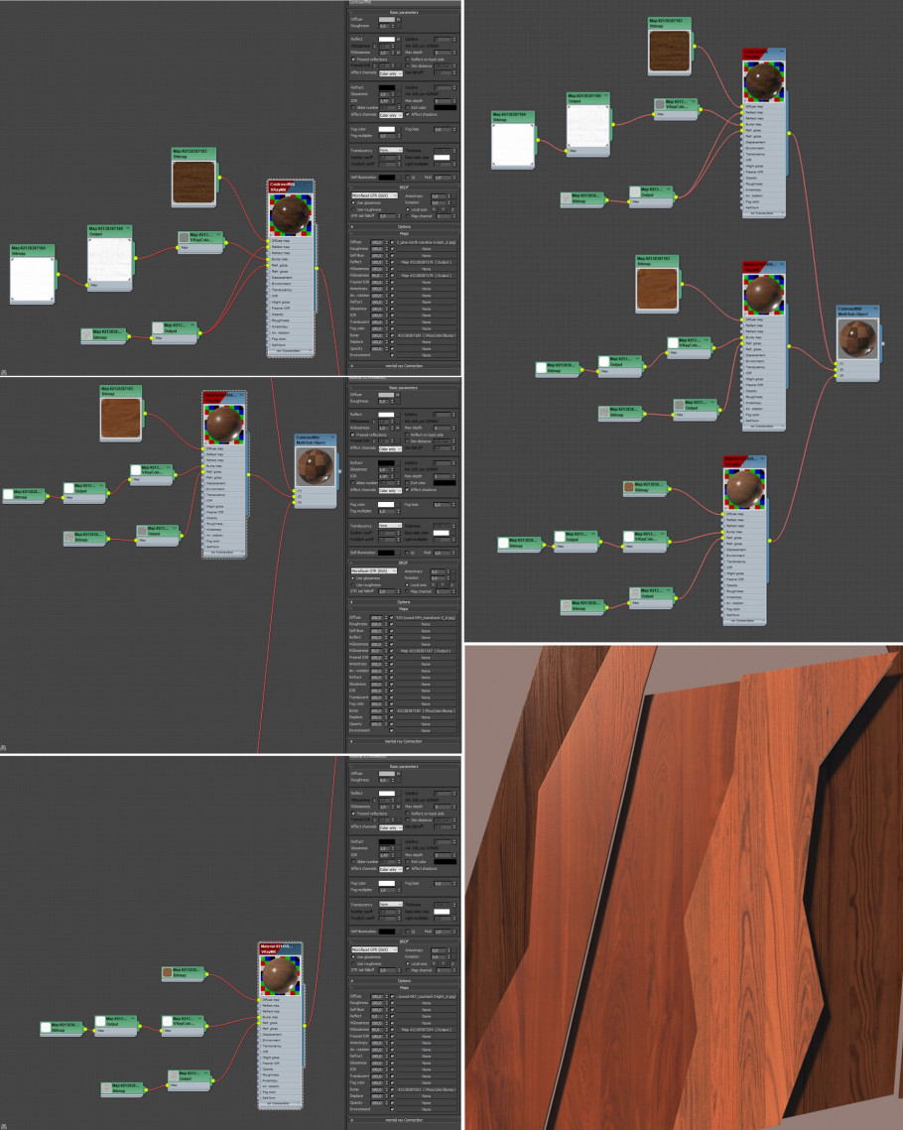Select sphere preview on top-left VRayMtl node
The image size is (903, 1130).
click(x=291, y=214)
